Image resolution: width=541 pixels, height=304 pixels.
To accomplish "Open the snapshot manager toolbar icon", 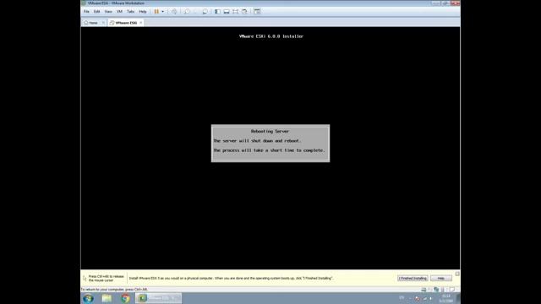I will 205,11.
